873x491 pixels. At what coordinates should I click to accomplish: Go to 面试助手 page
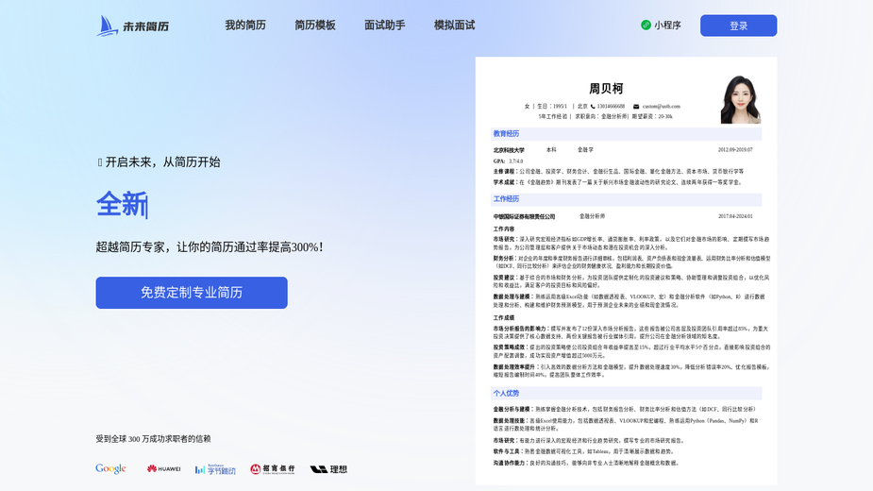click(x=385, y=25)
